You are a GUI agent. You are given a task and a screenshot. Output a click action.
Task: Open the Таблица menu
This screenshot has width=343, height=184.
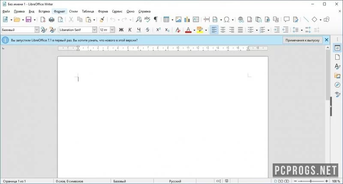coord(88,12)
